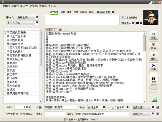Click green round icon beside 百度文库 dropdown

pos(158,108)
